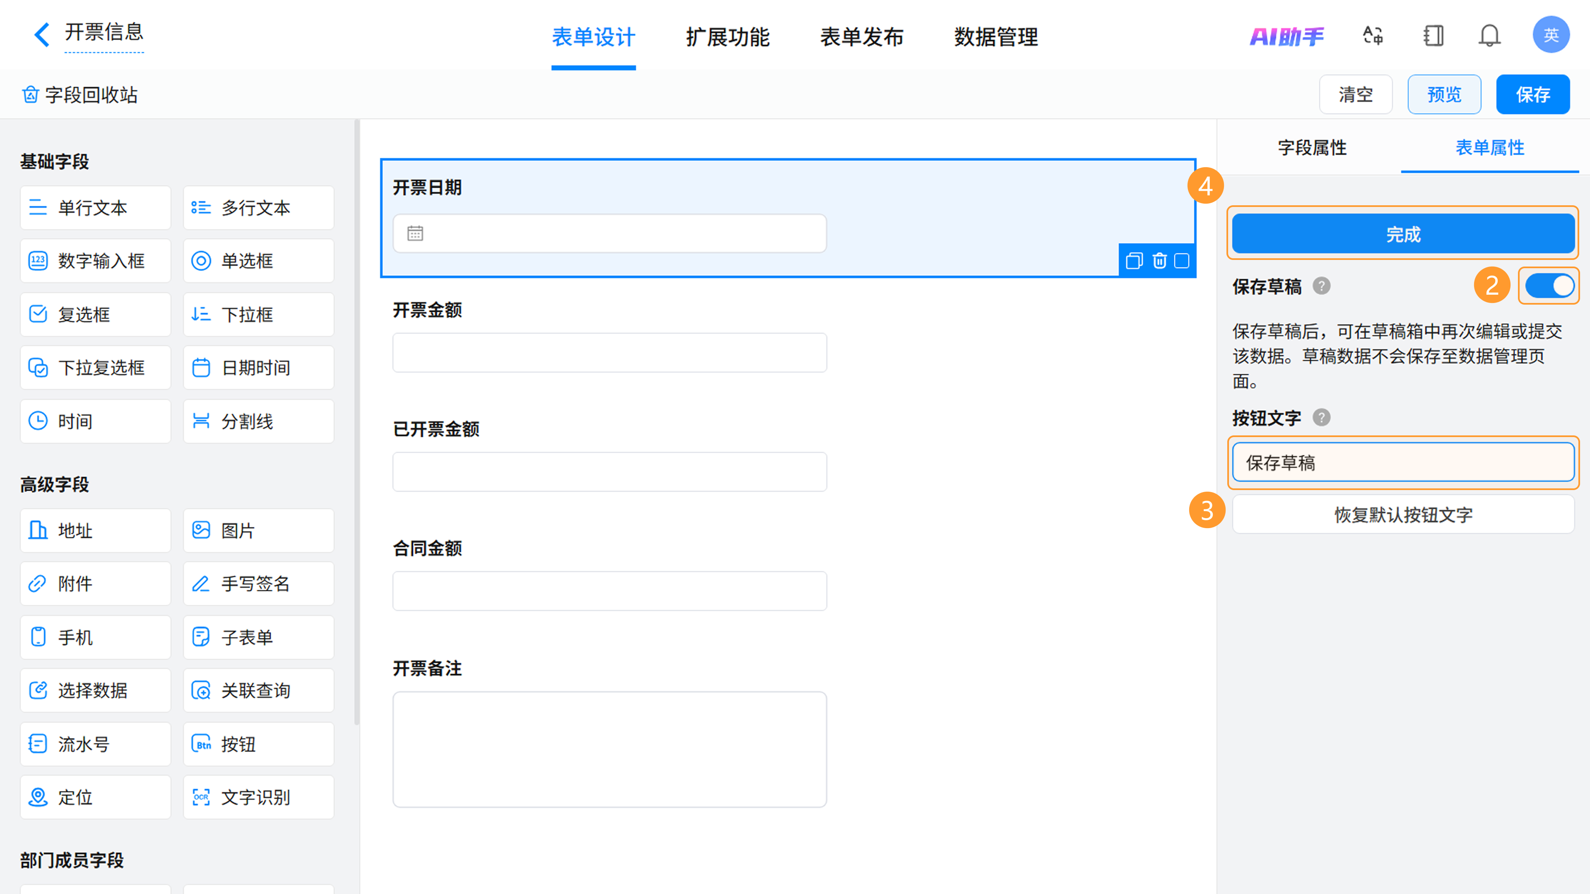Add a 关联查询 field
Image resolution: width=1590 pixels, height=894 pixels.
coord(258,690)
